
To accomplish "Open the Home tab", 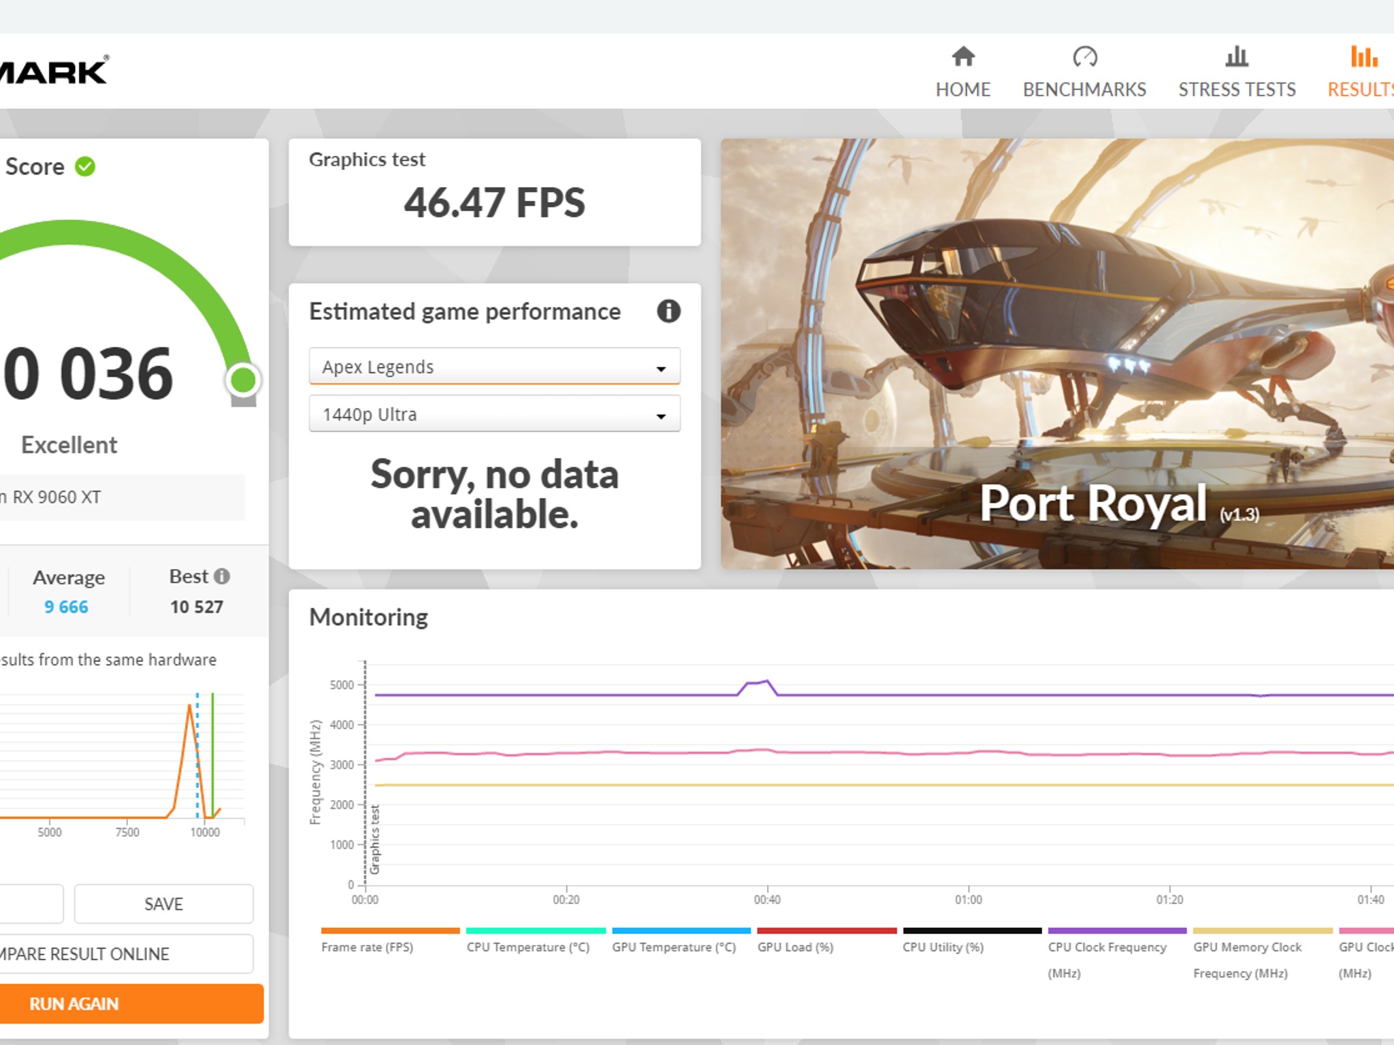I will coord(962,72).
